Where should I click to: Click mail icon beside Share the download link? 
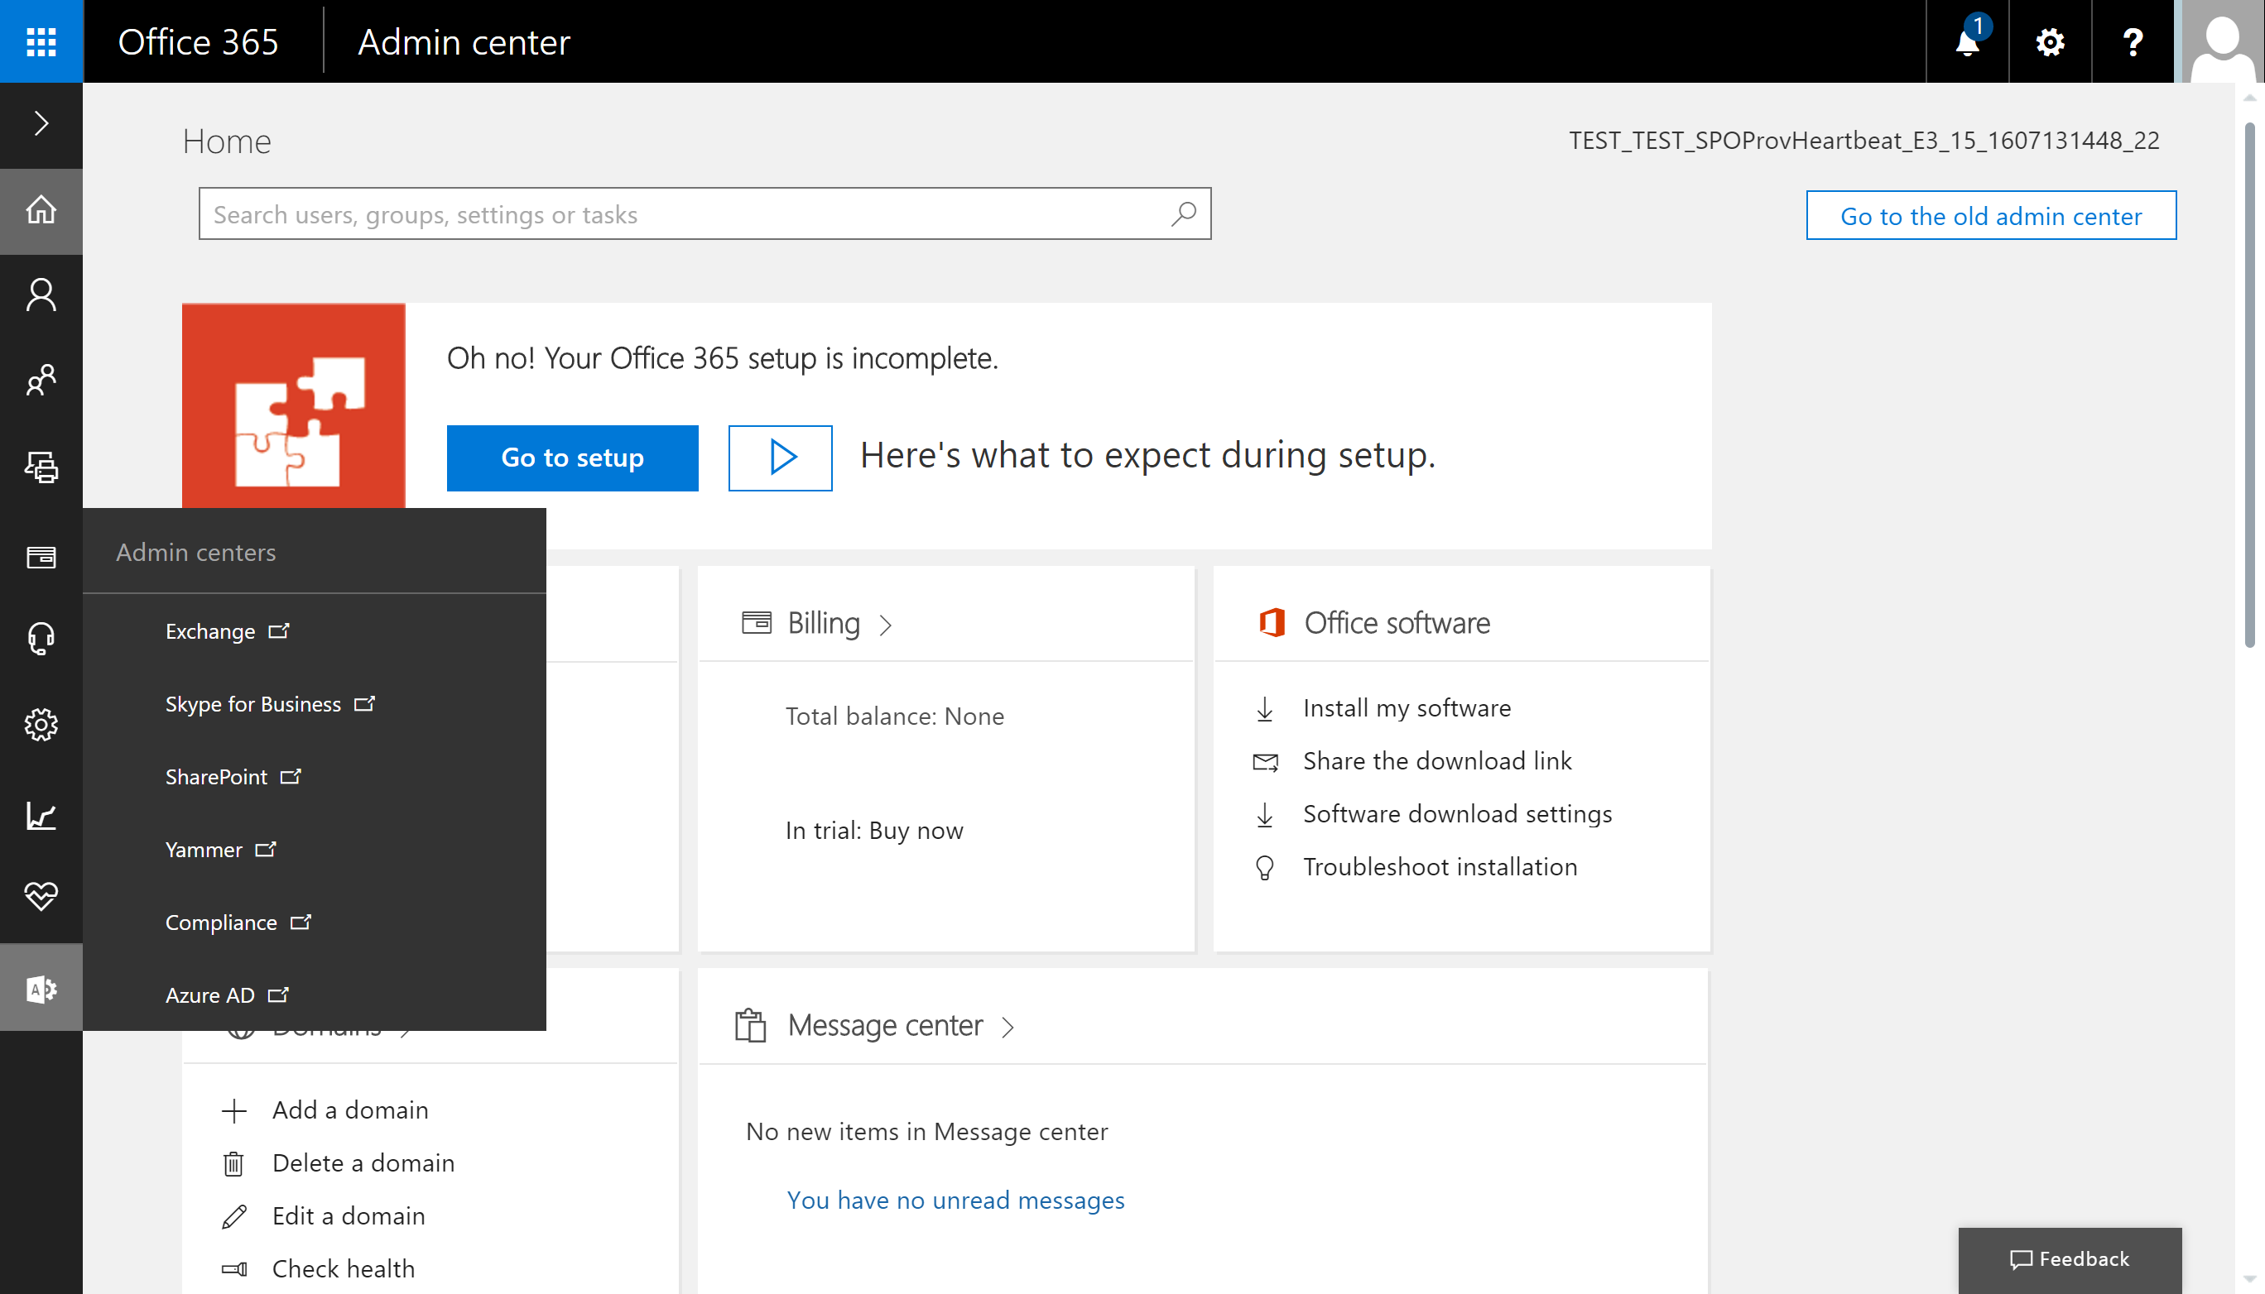point(1265,762)
